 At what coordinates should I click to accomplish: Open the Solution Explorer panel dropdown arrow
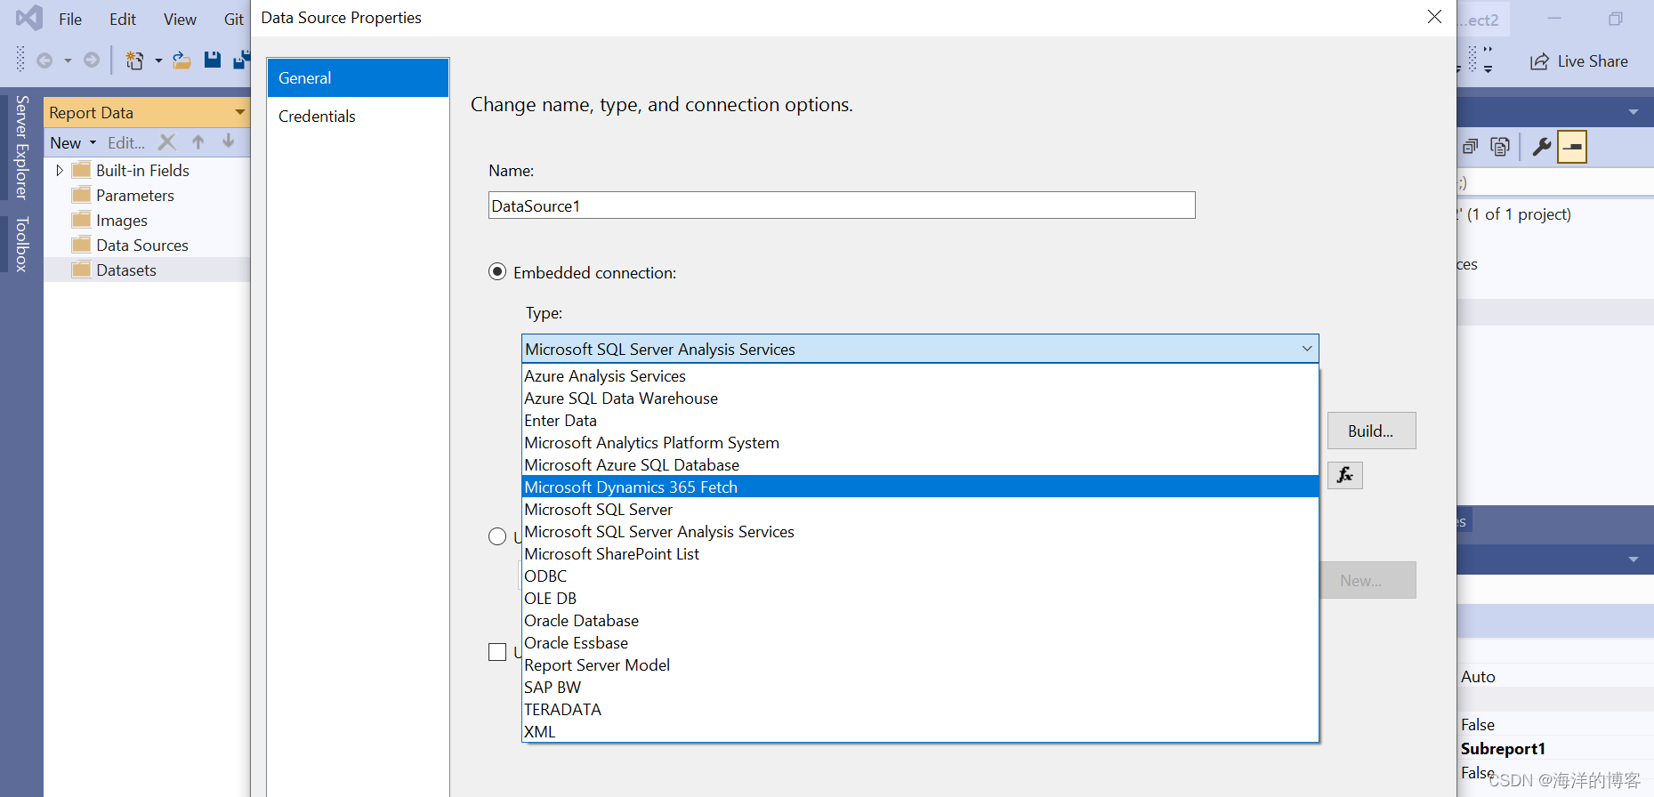coord(1634,112)
